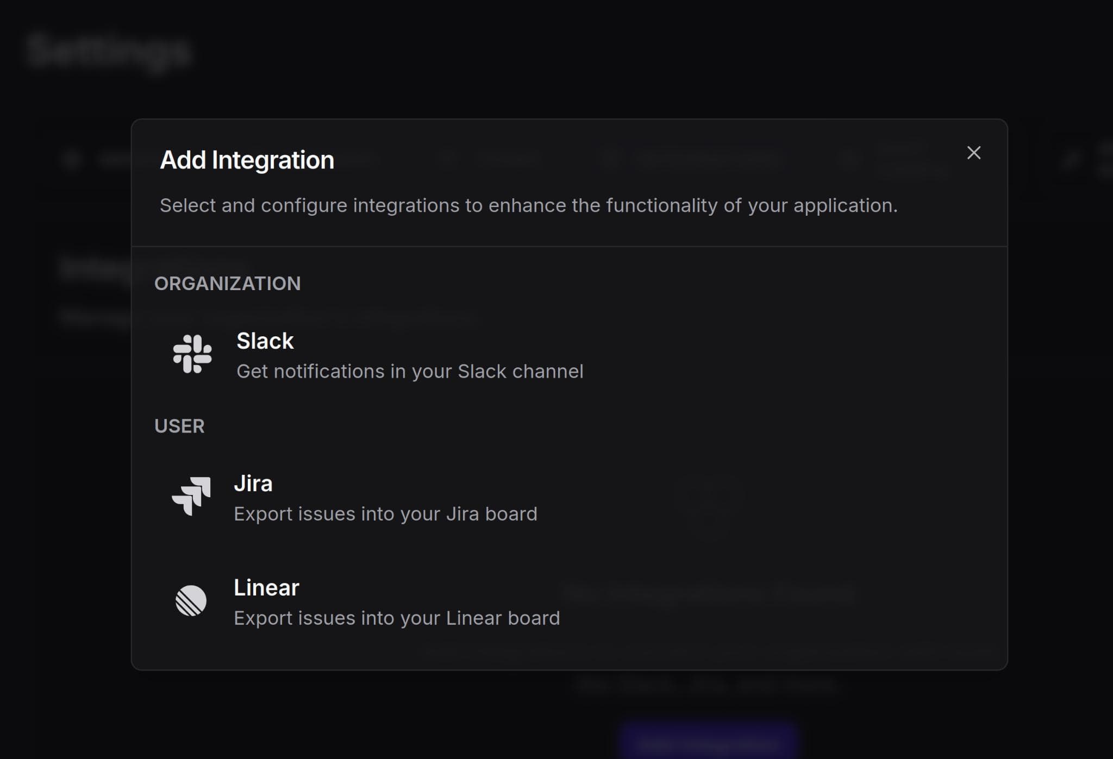Close the Add Integration dialog
1113x759 pixels.
(x=973, y=153)
